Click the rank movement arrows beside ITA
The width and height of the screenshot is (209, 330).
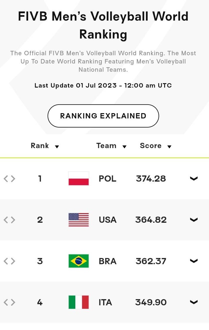[x=9, y=302]
